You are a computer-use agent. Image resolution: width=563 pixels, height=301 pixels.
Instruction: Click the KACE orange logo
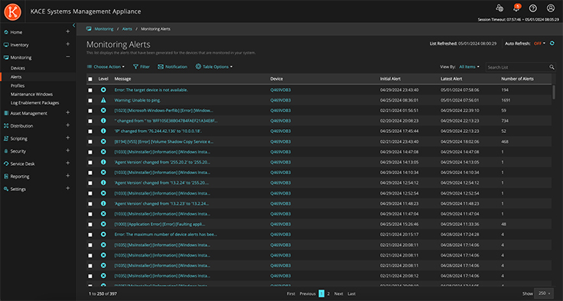tap(12, 11)
